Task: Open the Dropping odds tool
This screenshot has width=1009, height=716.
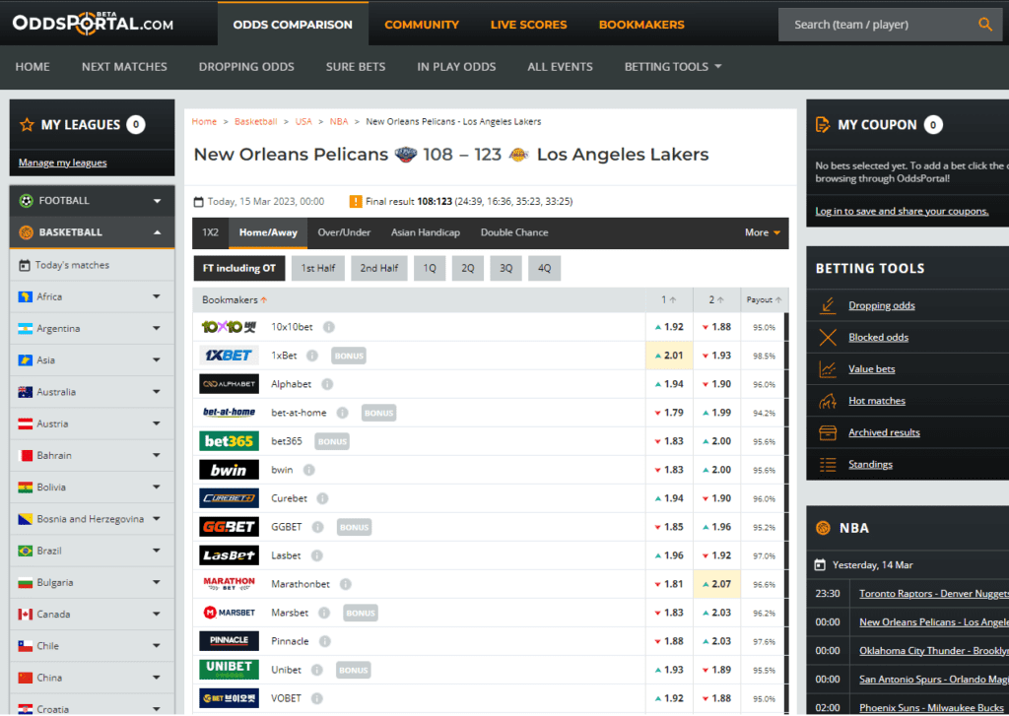Action: pyautogui.click(x=881, y=305)
